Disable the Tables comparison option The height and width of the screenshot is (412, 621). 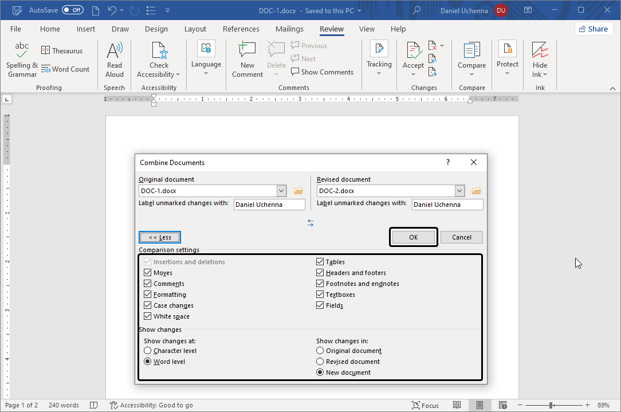coord(320,261)
